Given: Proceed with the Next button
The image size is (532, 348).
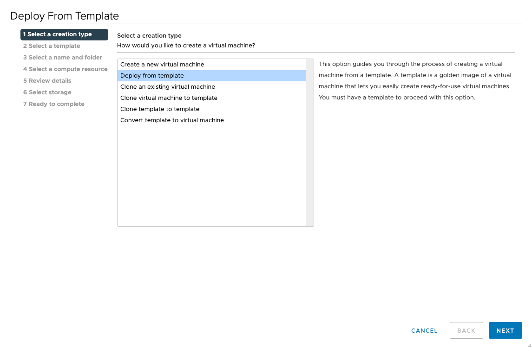Looking at the screenshot, I should (505, 330).
